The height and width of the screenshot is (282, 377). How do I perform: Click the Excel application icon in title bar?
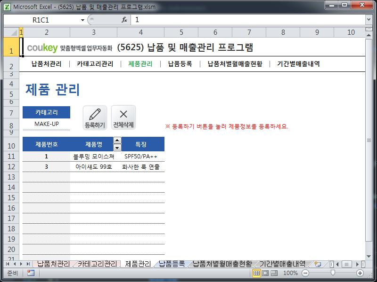click(x=7, y=7)
